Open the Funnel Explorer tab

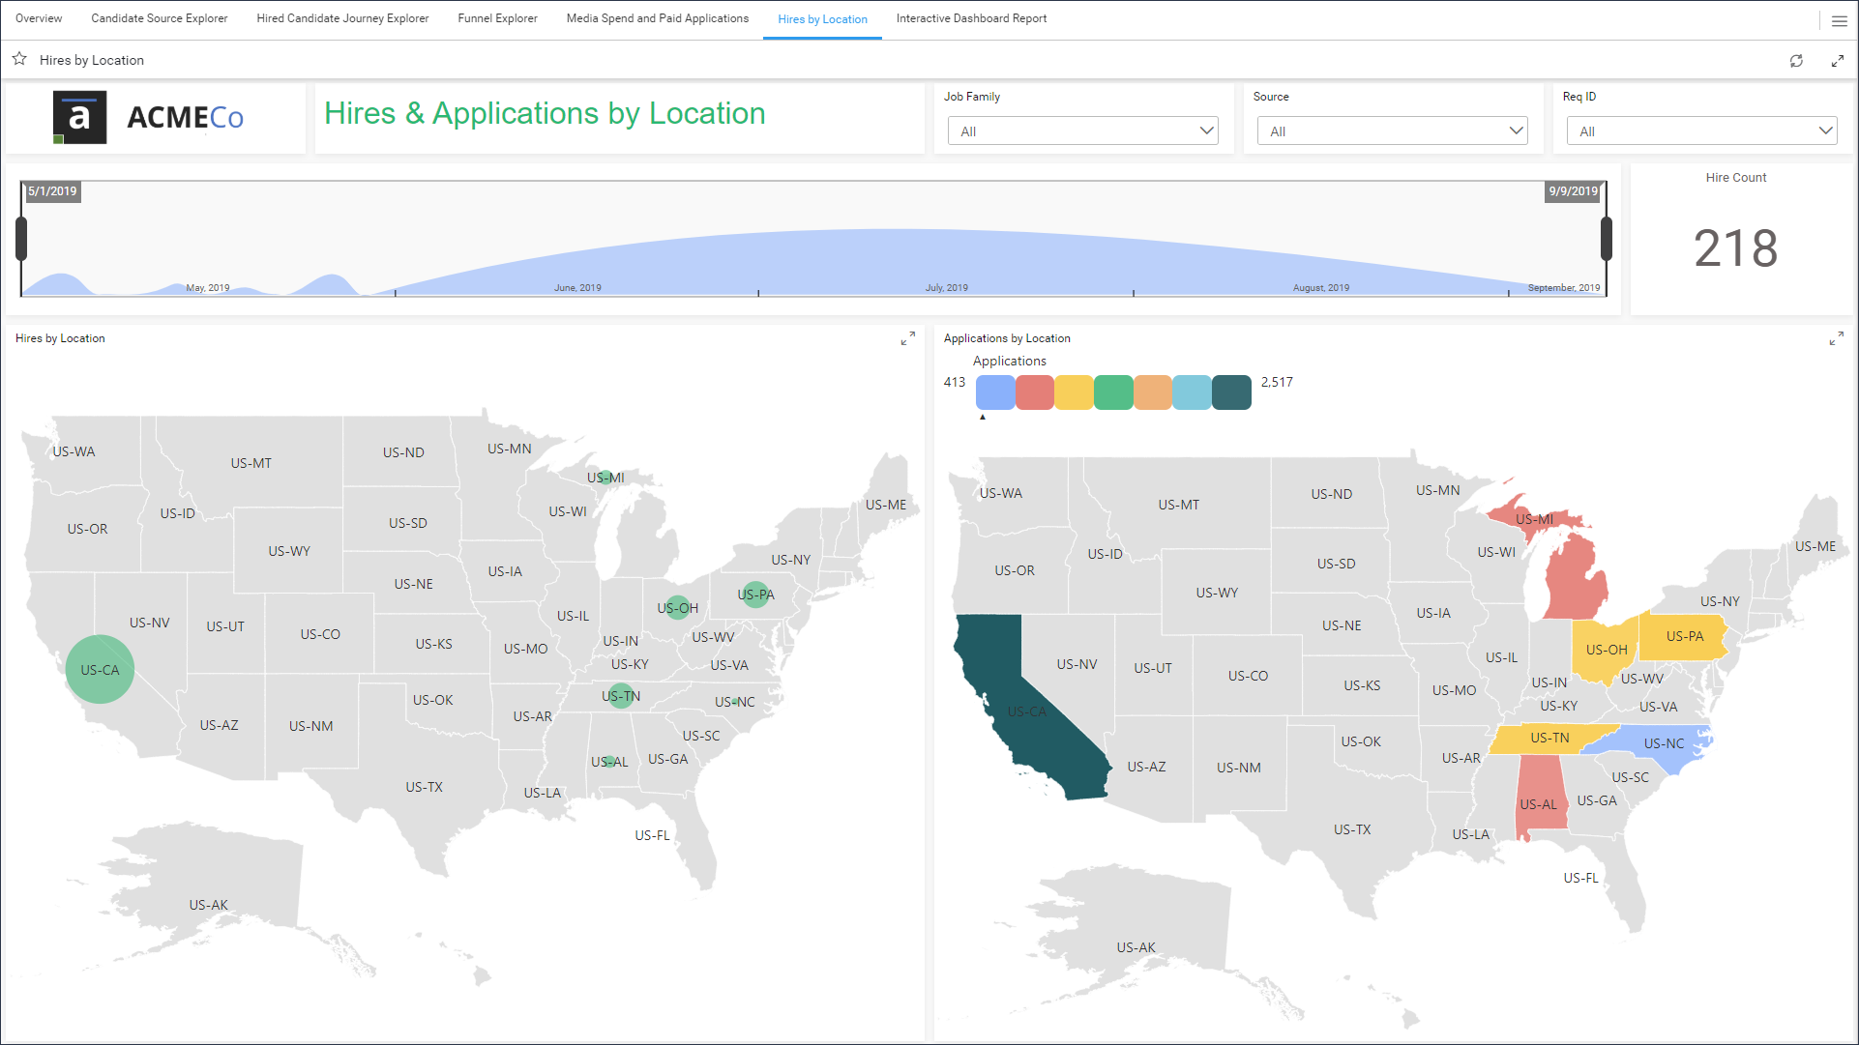click(x=497, y=18)
